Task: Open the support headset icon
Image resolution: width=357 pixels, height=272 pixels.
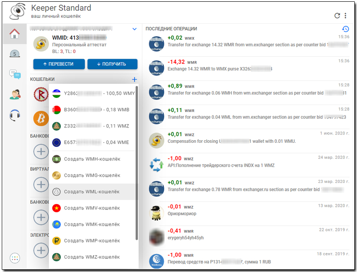Action: (x=15, y=115)
